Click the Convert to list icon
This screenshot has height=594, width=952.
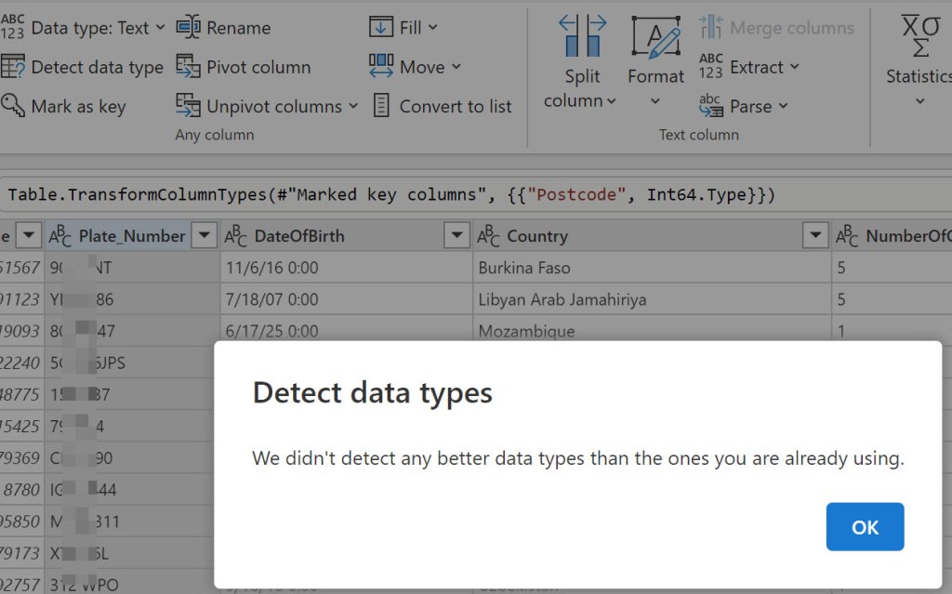pyautogui.click(x=381, y=106)
